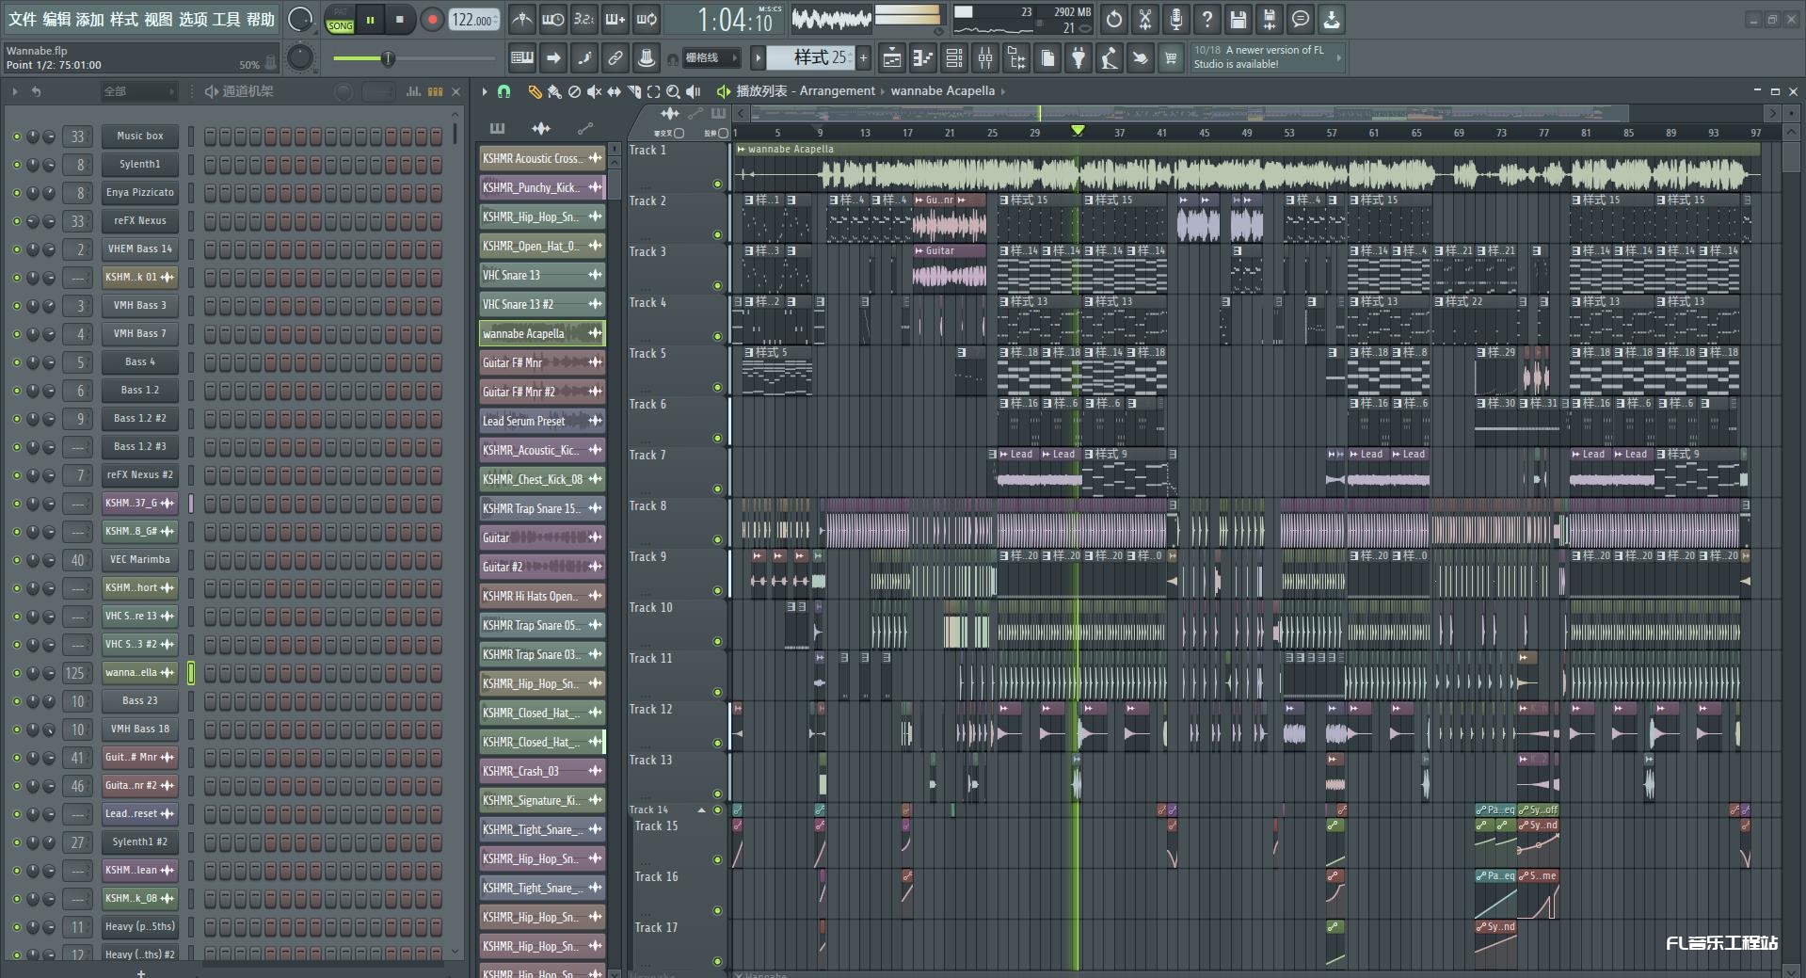Collapse the Track 14 group arrow
The width and height of the screenshot is (1806, 978).
[701, 810]
